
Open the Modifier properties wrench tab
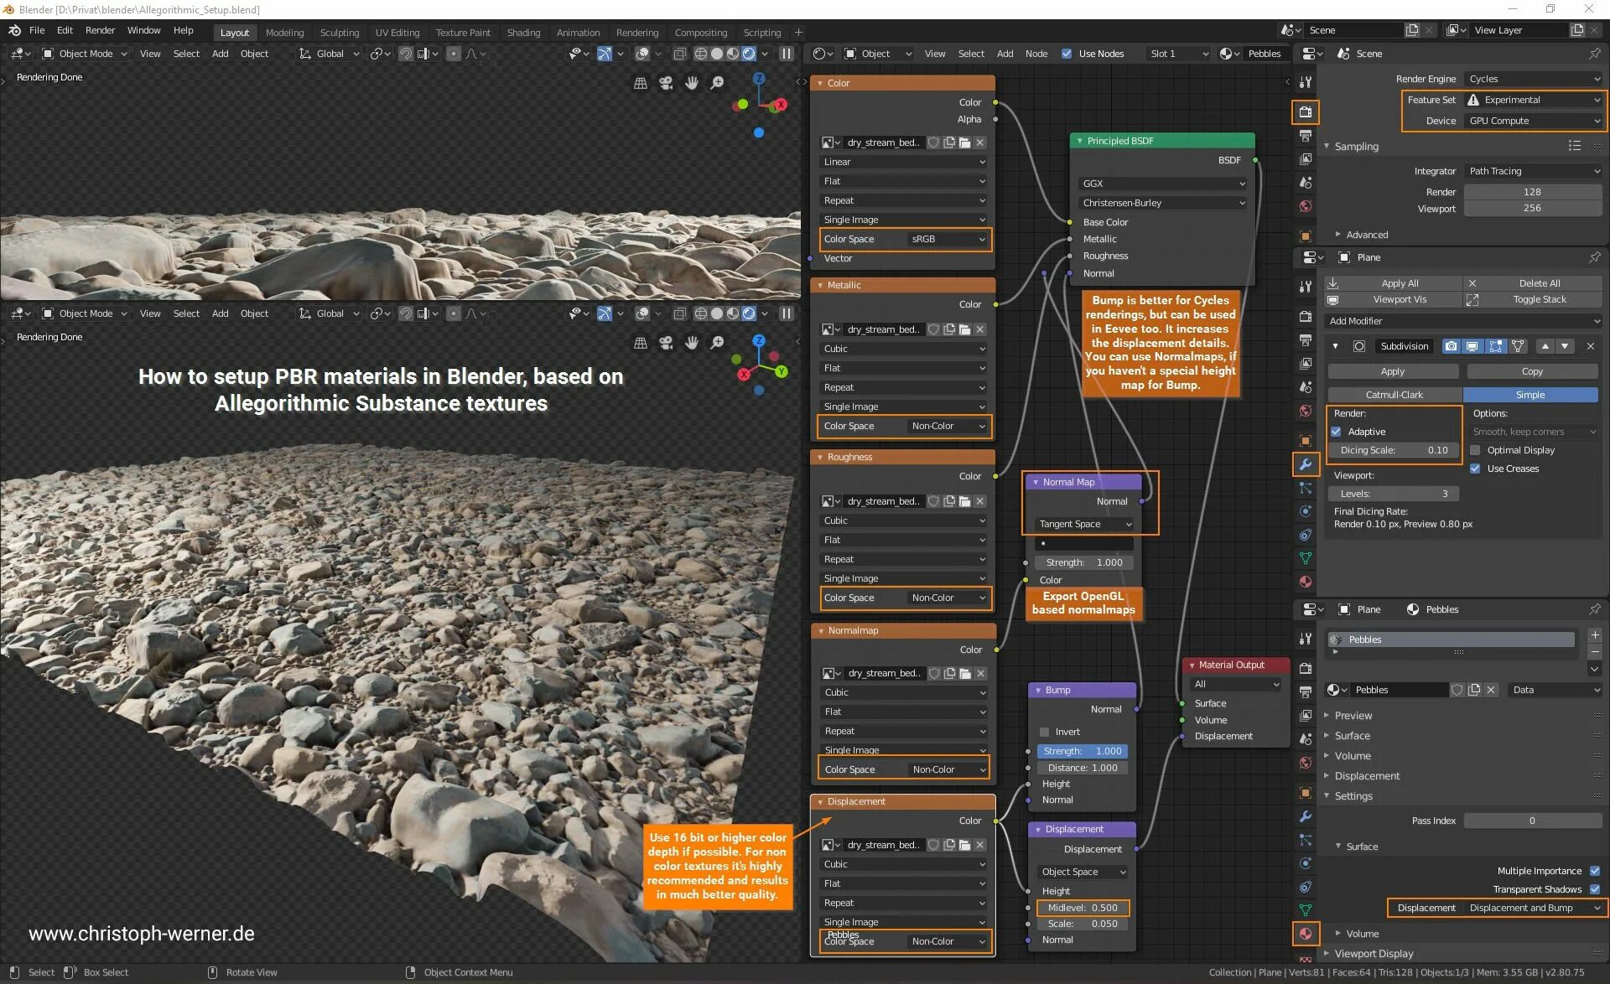pyautogui.click(x=1306, y=464)
